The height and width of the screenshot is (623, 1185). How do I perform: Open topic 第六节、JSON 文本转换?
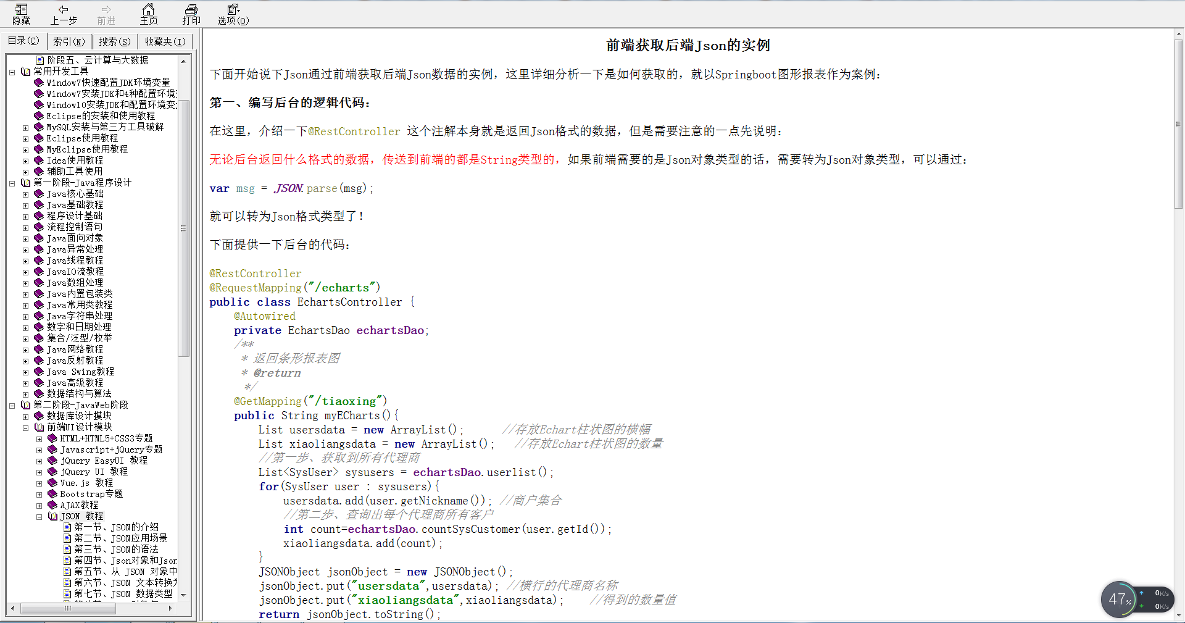pos(125,583)
